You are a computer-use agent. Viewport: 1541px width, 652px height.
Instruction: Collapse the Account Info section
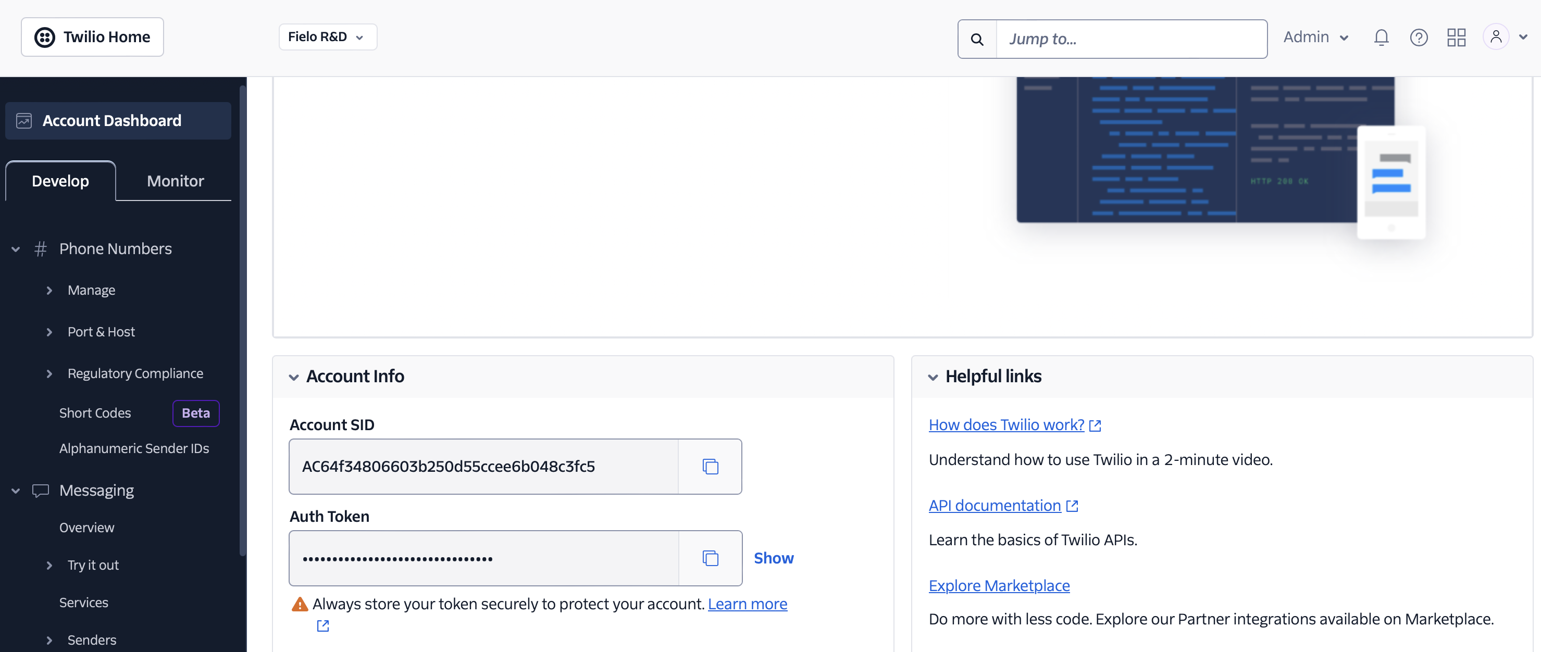294,377
